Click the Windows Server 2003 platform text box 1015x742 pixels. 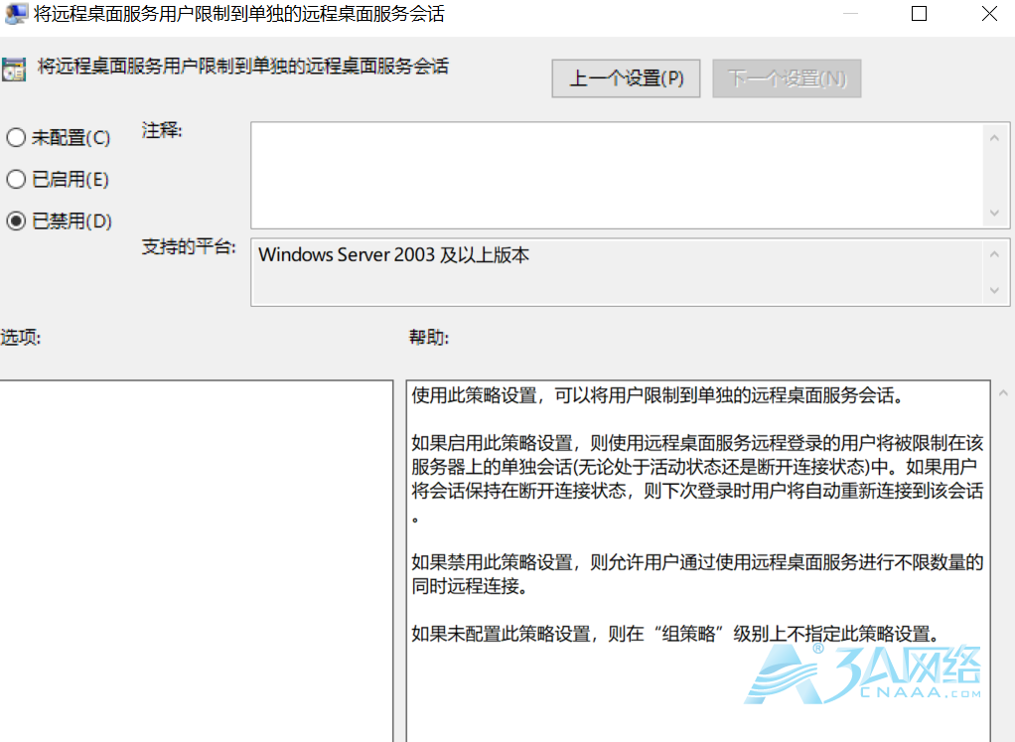click(616, 271)
